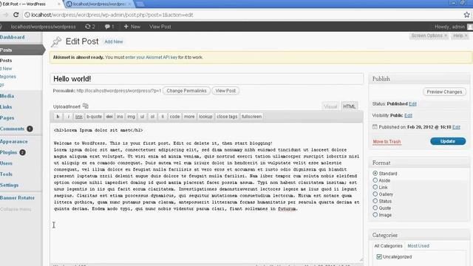Viewport: 473px width, 266px height.
Task: Expand the Help dropdown
Action: coord(460,35)
